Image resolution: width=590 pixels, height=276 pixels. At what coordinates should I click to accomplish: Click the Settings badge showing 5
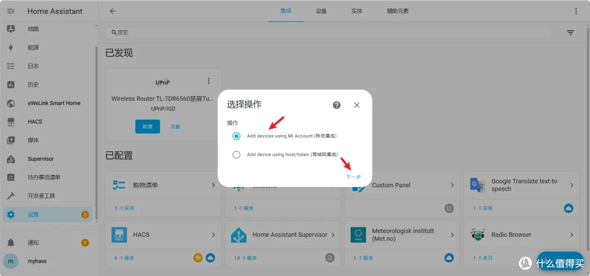coord(85,215)
